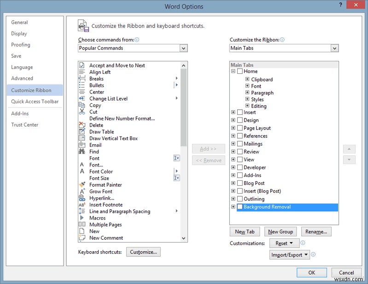Click the Grow Font icon
368x284 pixels.
pyautogui.click(x=82, y=191)
